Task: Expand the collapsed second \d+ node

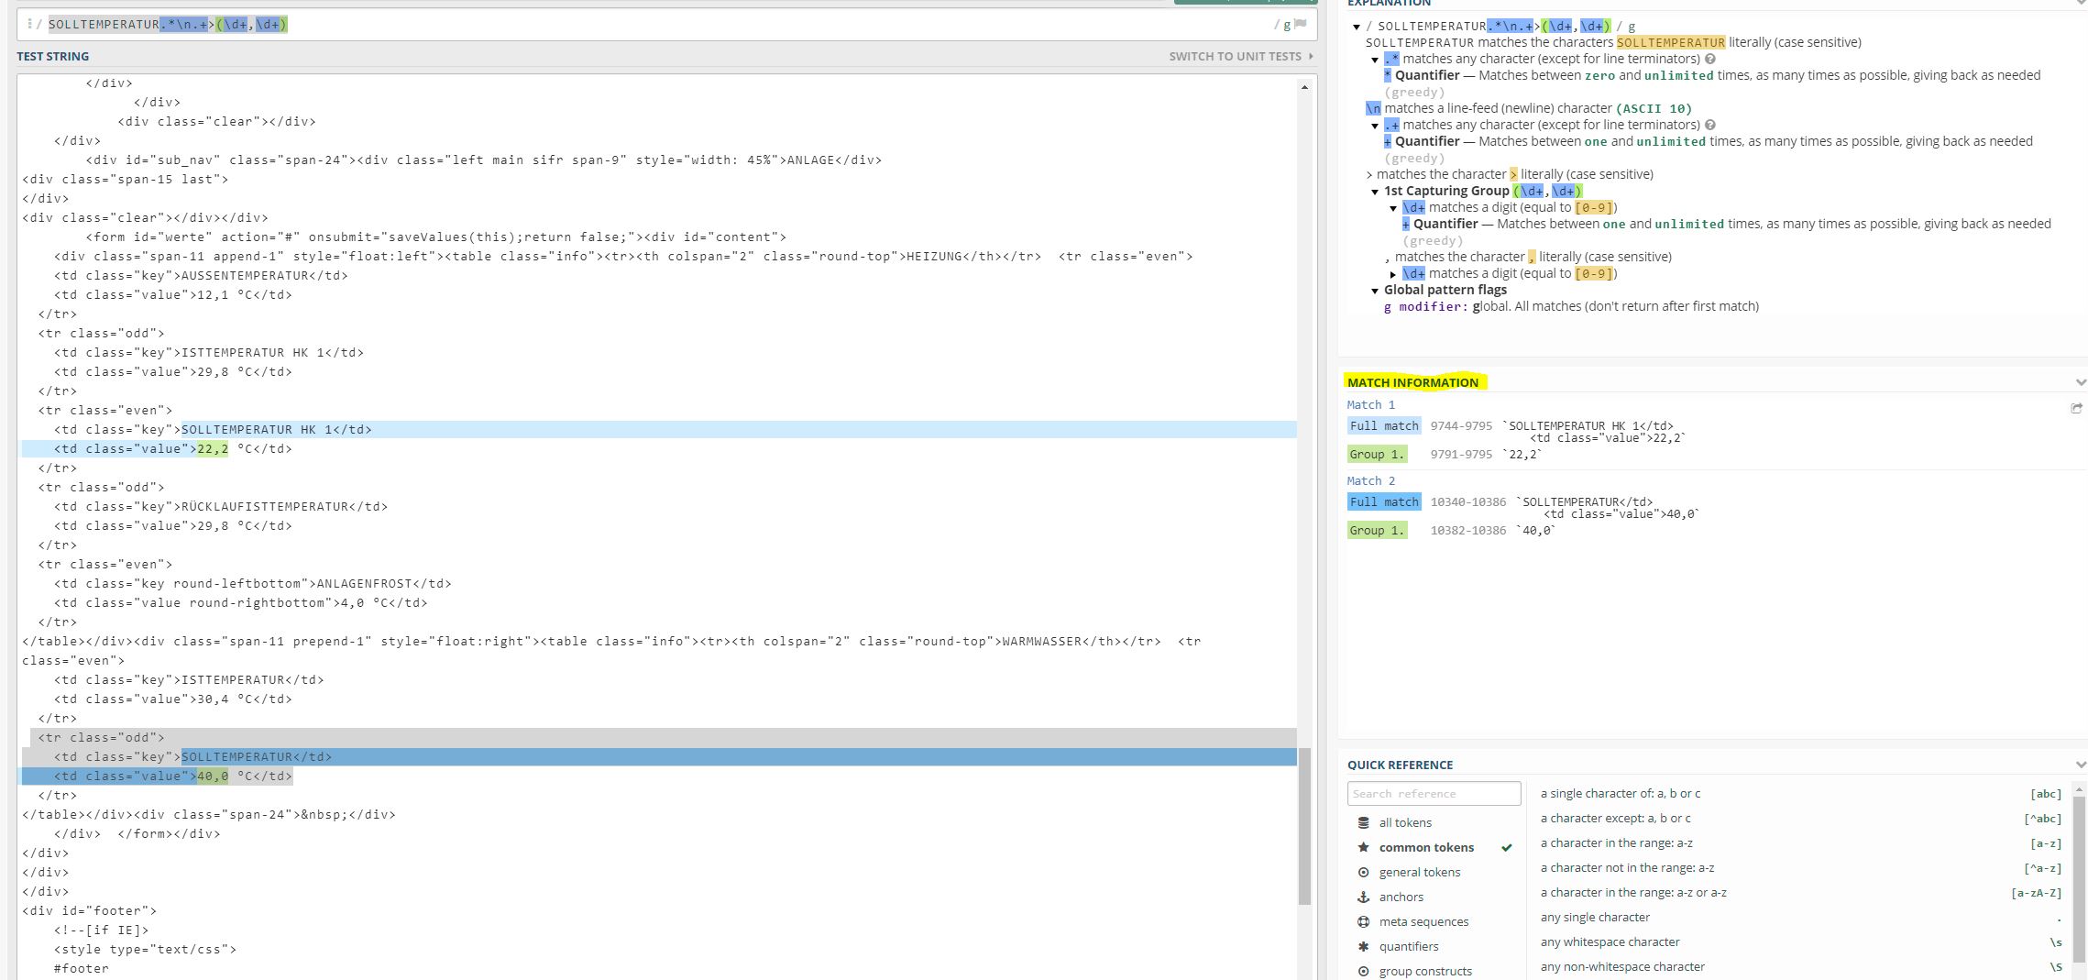Action: 1393,274
